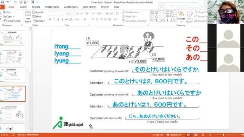Click the Format Painter brush

pyautogui.click(x=4, y=21)
